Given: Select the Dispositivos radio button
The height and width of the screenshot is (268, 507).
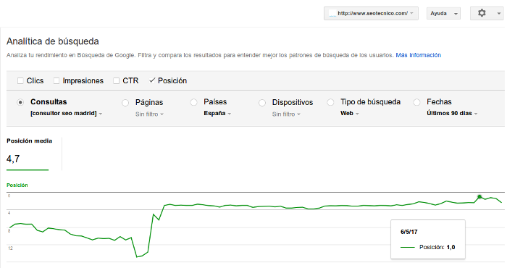Looking at the screenshot, I should [x=262, y=103].
